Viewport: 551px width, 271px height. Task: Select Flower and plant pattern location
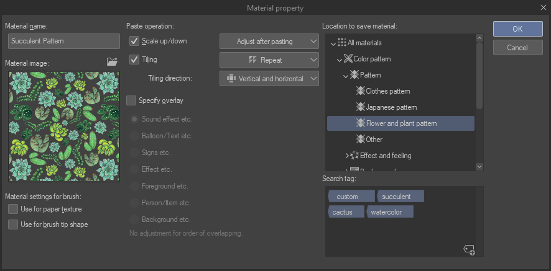coord(401,123)
